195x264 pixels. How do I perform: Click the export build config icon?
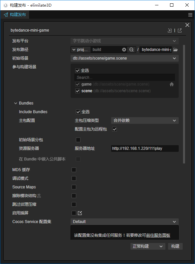click(x=180, y=31)
